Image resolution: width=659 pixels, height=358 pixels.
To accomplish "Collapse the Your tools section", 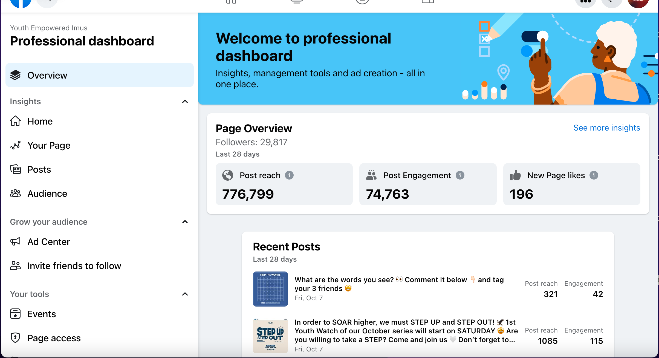I will (185, 294).
